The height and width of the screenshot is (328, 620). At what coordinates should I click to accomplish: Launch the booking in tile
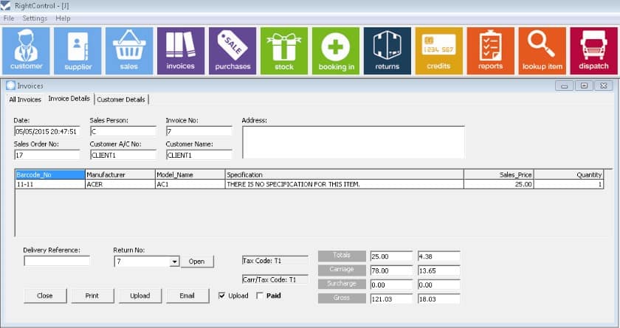pos(336,51)
